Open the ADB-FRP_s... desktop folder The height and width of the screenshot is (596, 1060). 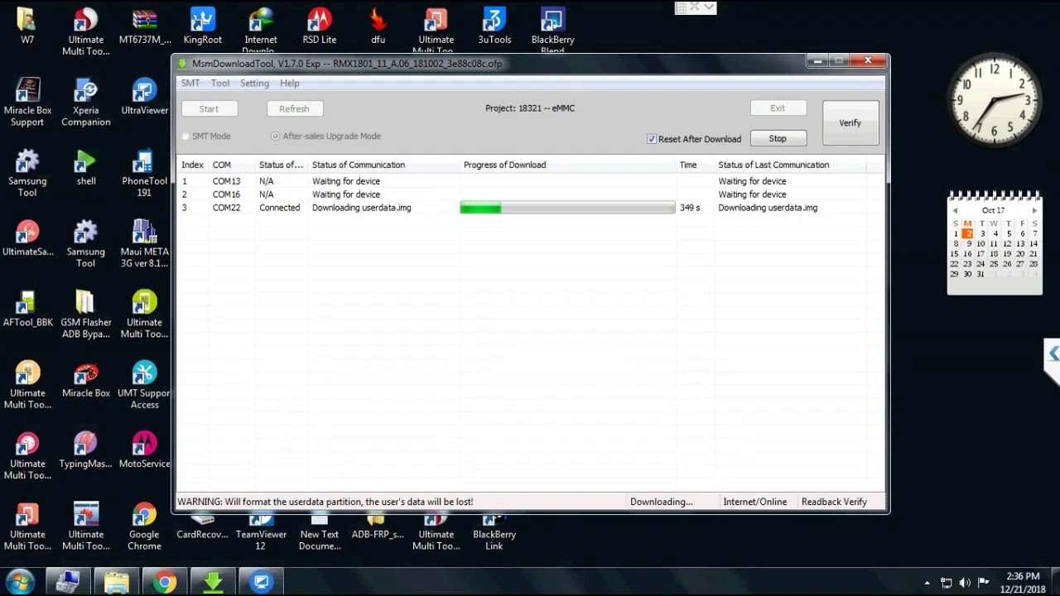[x=378, y=526]
